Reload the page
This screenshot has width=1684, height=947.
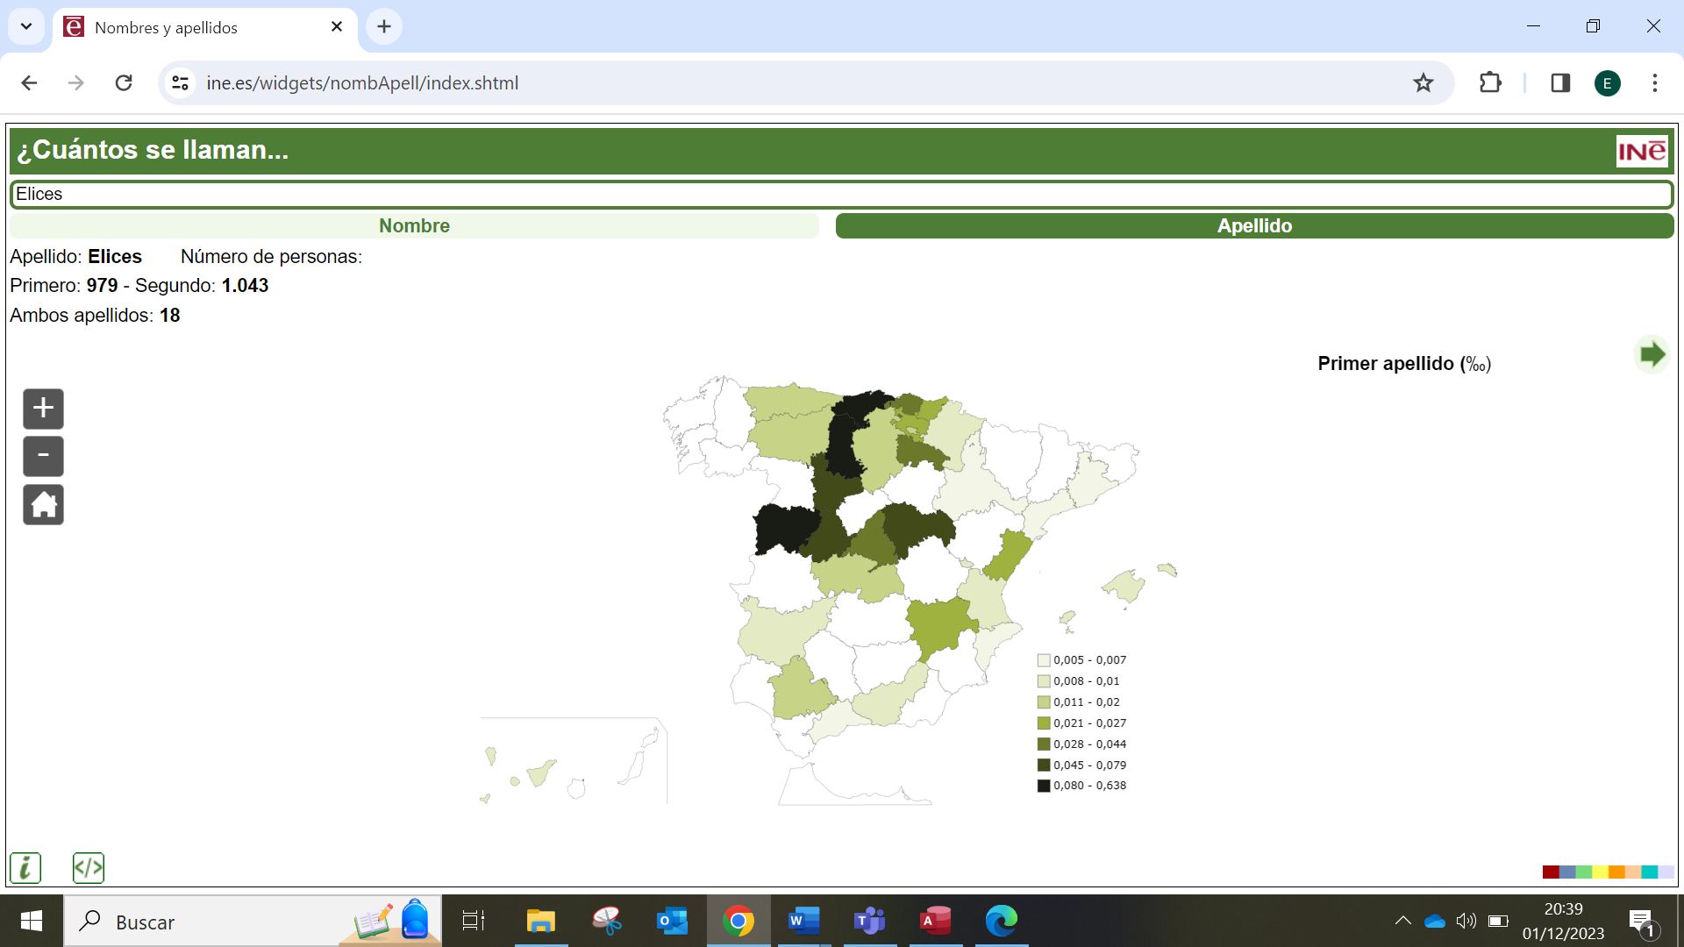[x=124, y=83]
